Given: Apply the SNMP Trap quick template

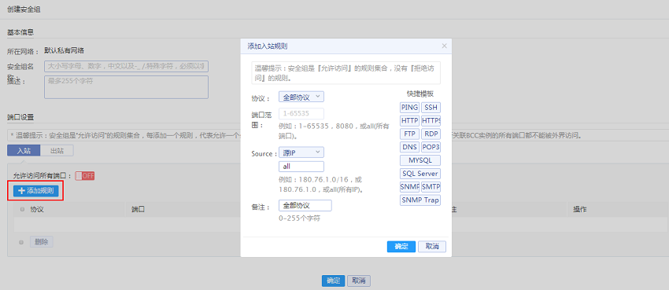Looking at the screenshot, I should pos(420,200).
